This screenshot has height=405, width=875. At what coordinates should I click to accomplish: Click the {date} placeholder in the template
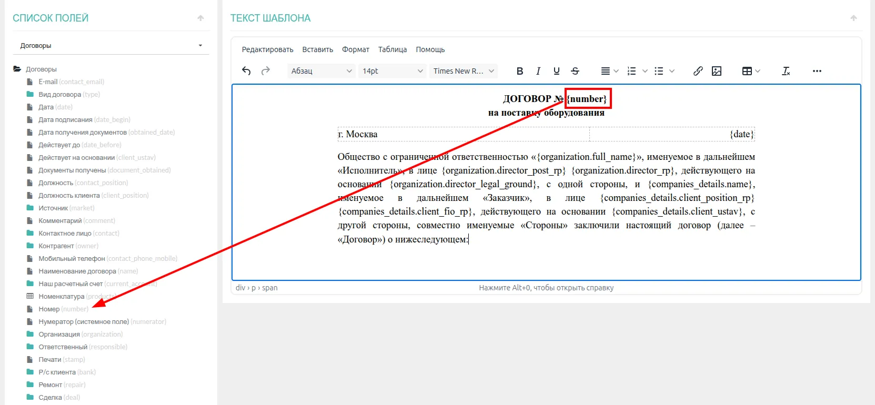click(741, 134)
